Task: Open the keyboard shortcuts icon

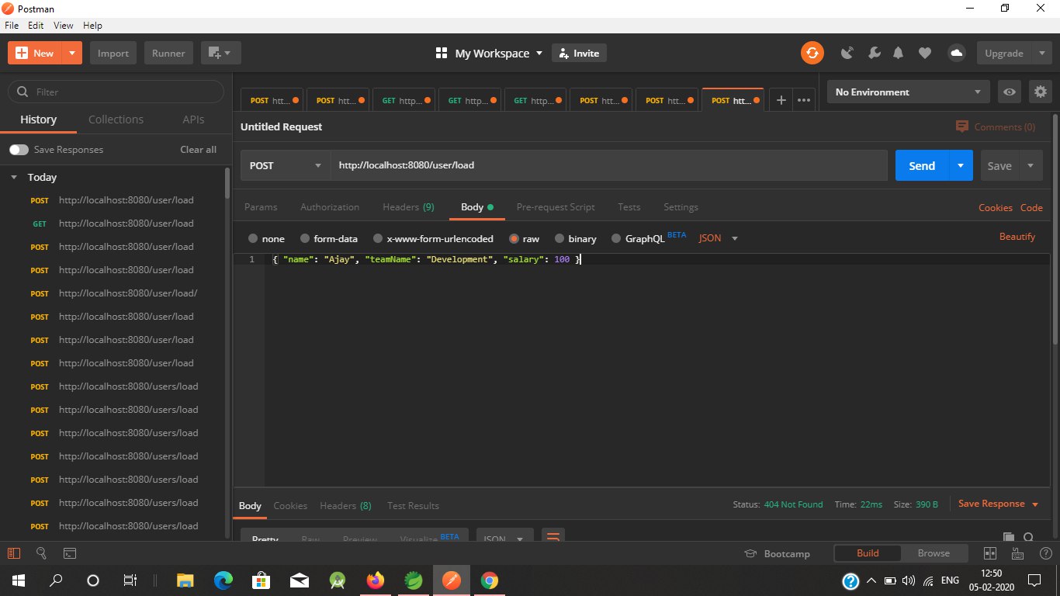Action: click(x=1017, y=553)
